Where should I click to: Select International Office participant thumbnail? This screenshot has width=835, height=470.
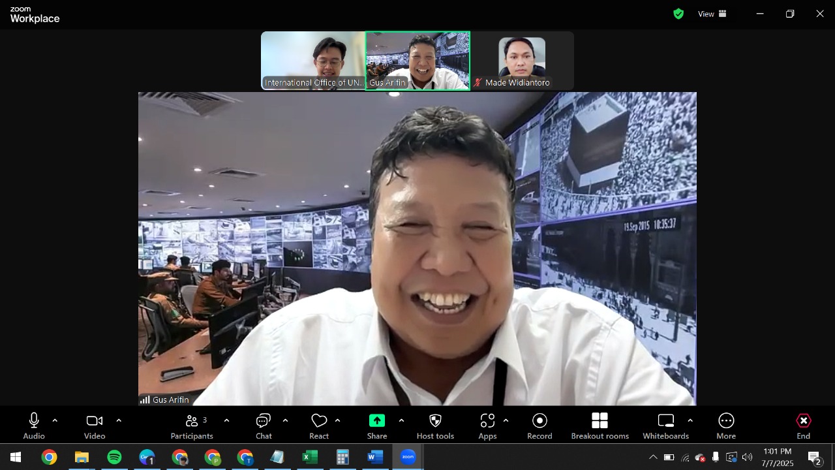pos(313,61)
